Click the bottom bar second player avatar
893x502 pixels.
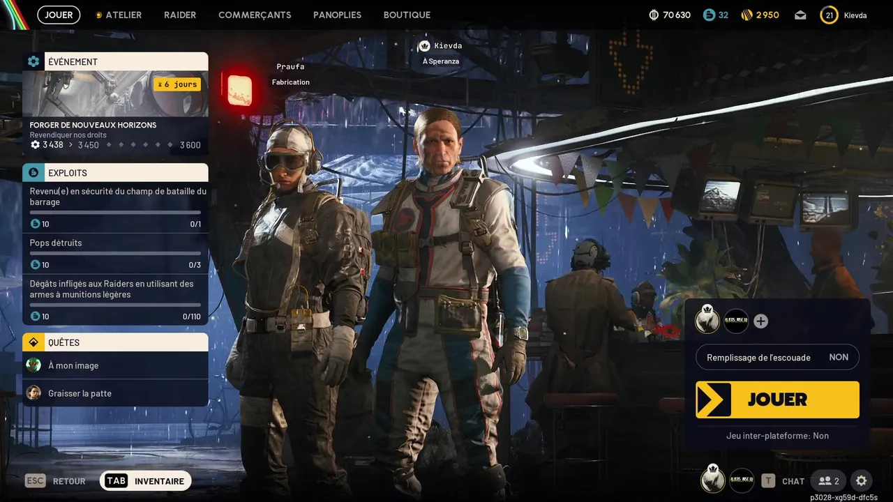[x=742, y=480]
